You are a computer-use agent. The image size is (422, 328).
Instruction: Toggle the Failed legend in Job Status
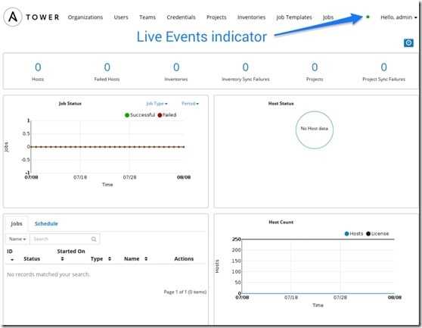(167, 115)
